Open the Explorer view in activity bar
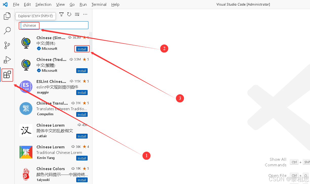This screenshot has width=310, height=184. (7, 16)
